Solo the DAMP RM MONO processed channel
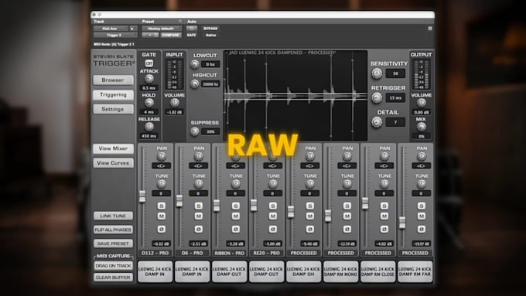526x296 pixels. click(x=347, y=206)
